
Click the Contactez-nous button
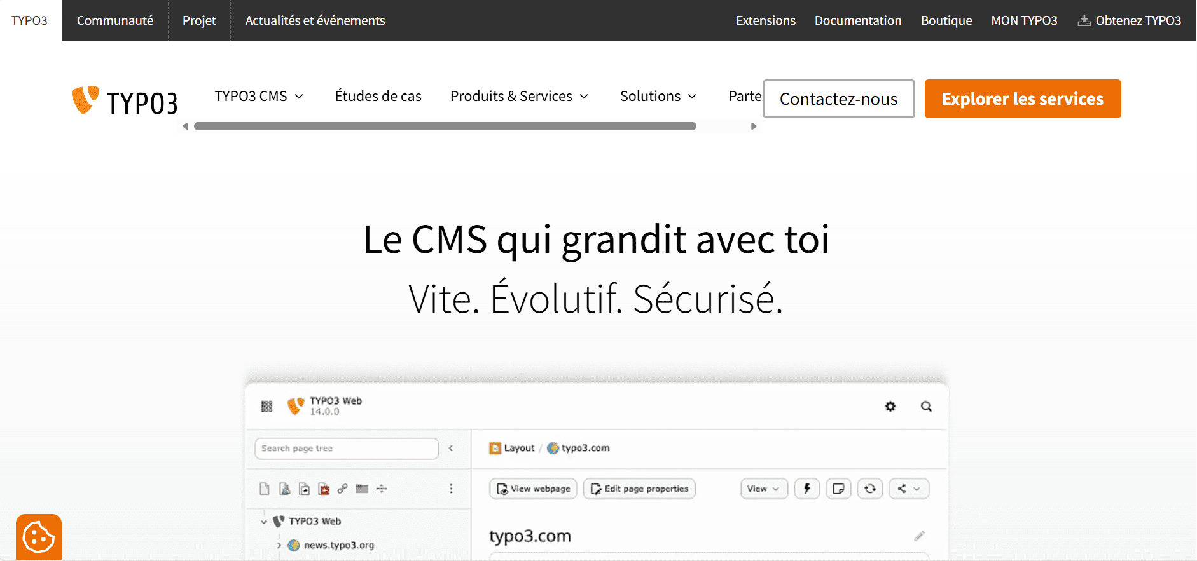(838, 98)
